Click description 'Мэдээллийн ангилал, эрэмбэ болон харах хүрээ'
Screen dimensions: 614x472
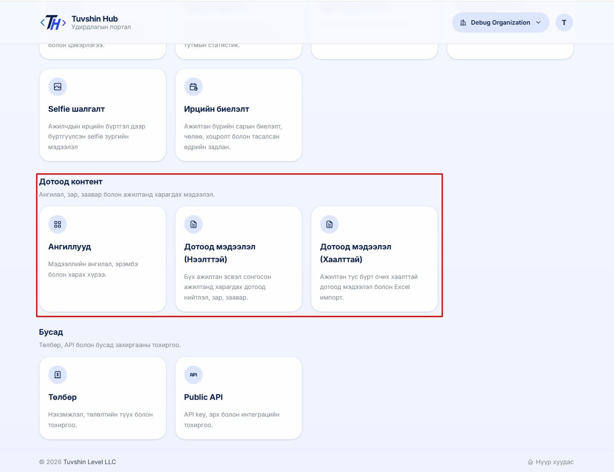coord(93,269)
